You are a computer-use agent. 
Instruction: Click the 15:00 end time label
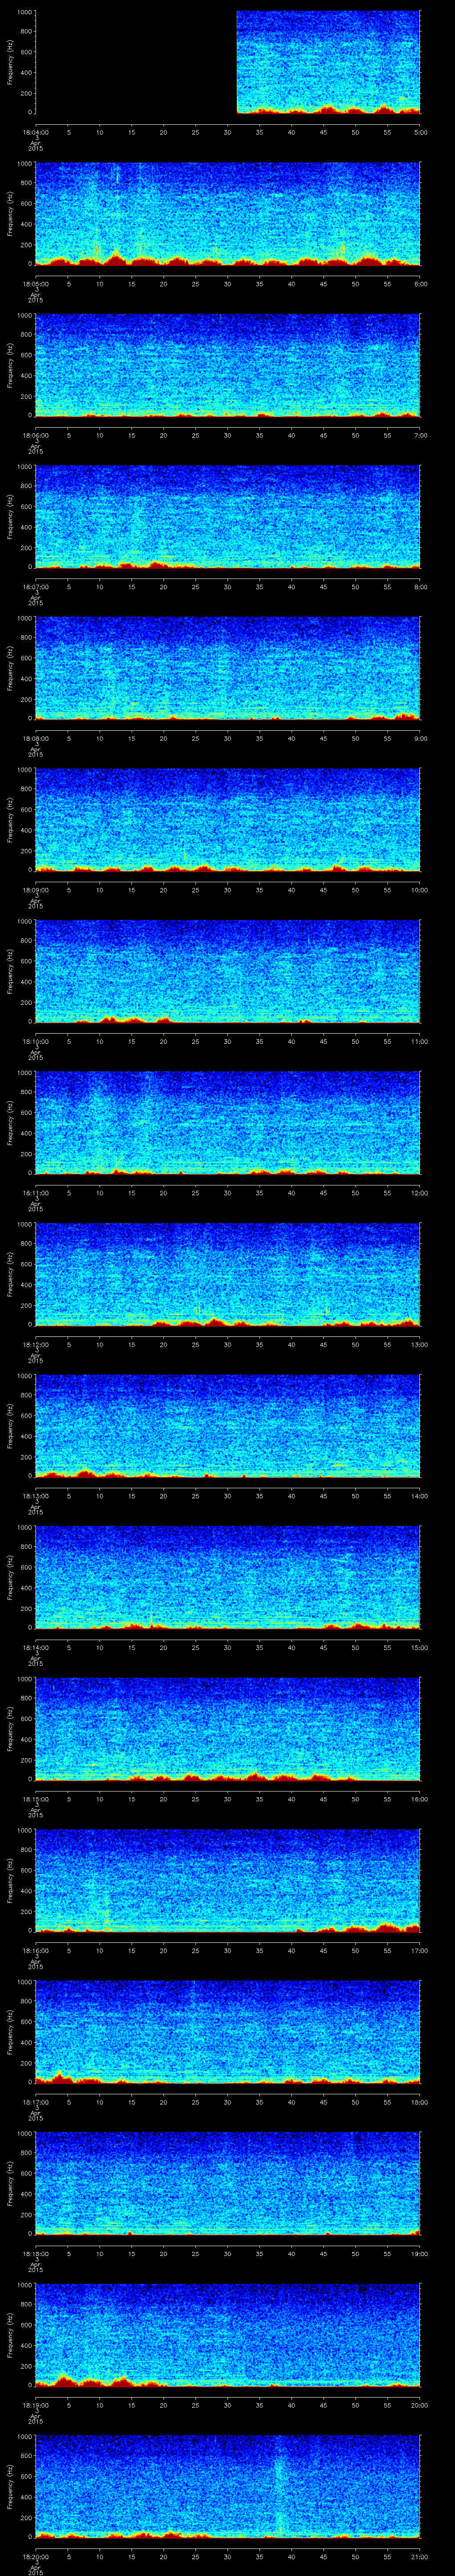419,1647
